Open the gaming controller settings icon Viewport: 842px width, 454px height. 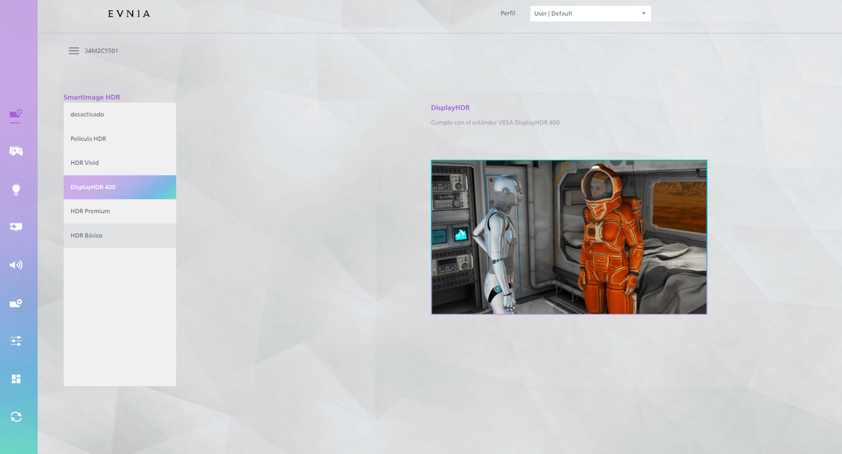pos(16,151)
